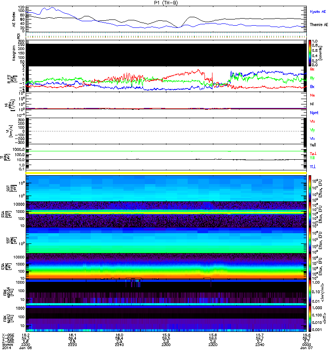Click the Keogram counts color bar
This screenshot has height=354, width=332.
[x=310, y=52]
